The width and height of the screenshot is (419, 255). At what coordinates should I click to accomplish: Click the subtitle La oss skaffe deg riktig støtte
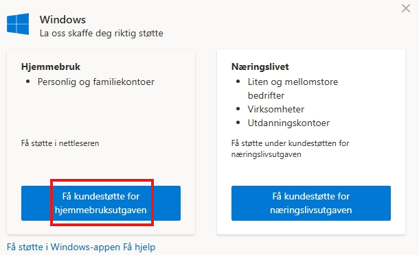click(101, 34)
